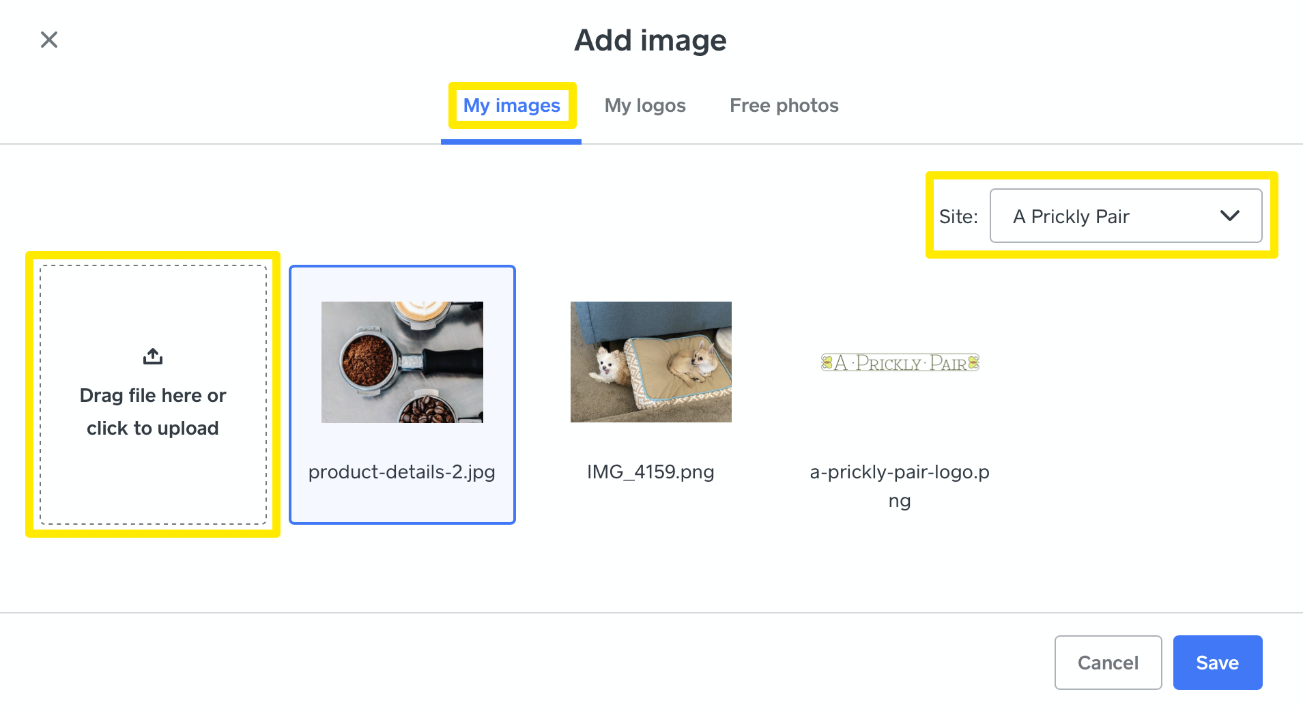The width and height of the screenshot is (1303, 709).
Task: Switch to the My logos tab
Action: (644, 105)
